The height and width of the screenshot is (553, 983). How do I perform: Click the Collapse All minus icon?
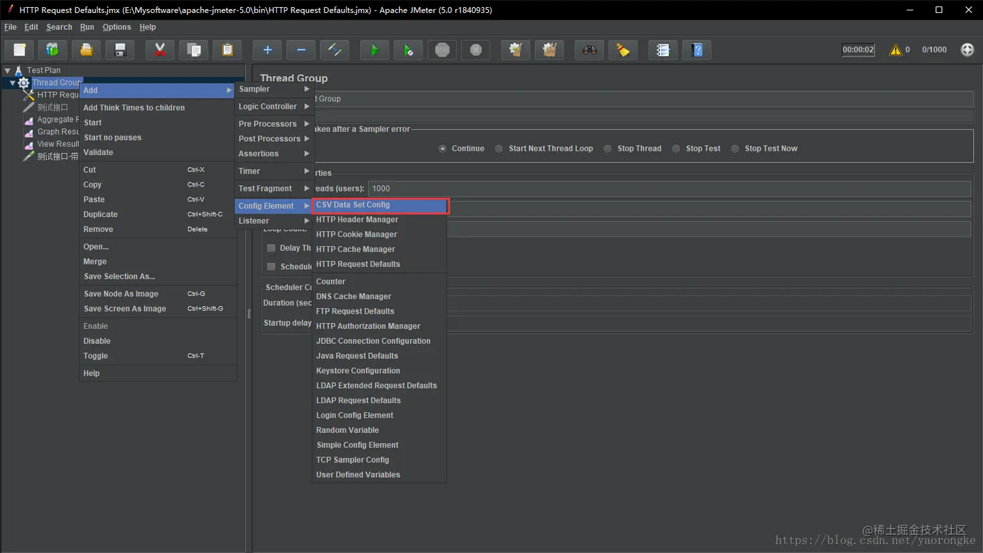[301, 50]
